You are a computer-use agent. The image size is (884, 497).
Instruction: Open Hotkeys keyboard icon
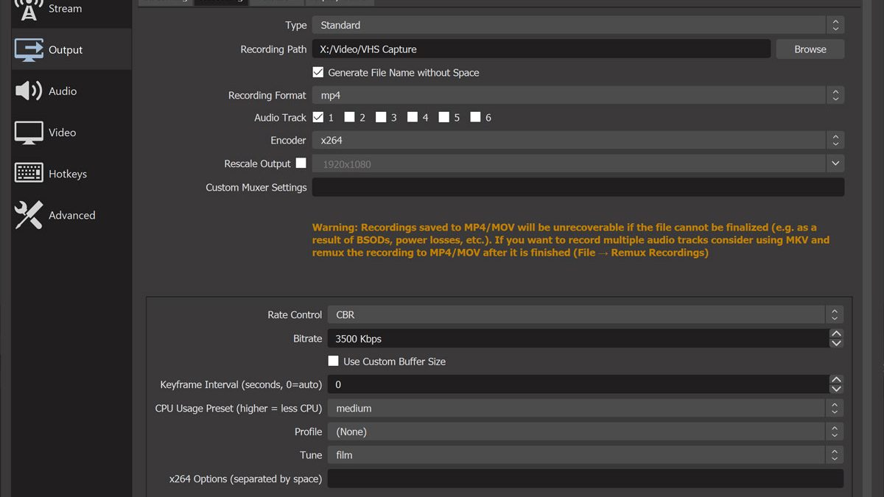29,174
